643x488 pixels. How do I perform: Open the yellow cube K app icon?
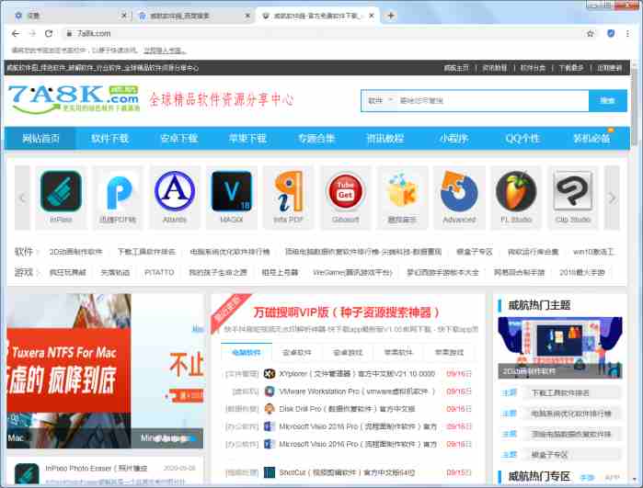[x=402, y=191]
